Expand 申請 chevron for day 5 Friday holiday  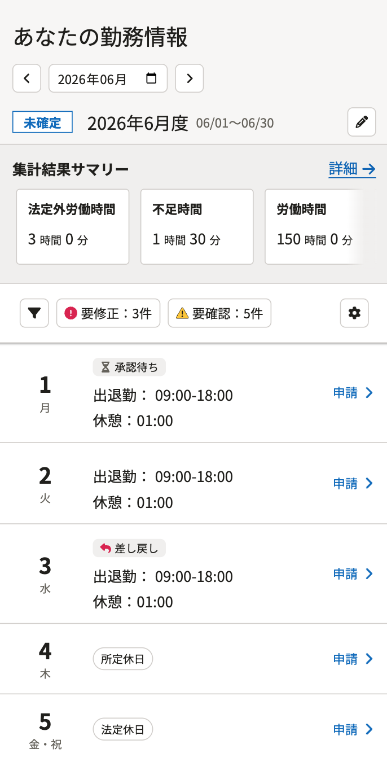[x=370, y=729]
